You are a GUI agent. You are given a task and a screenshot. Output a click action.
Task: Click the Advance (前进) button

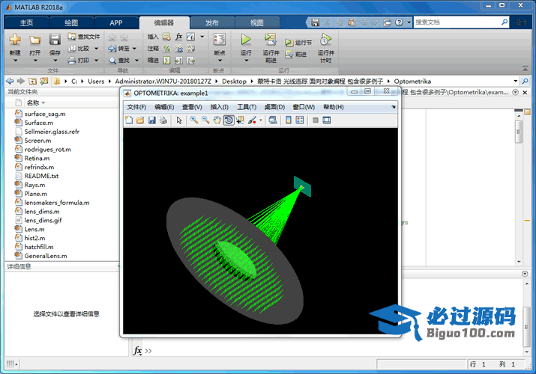click(x=296, y=54)
